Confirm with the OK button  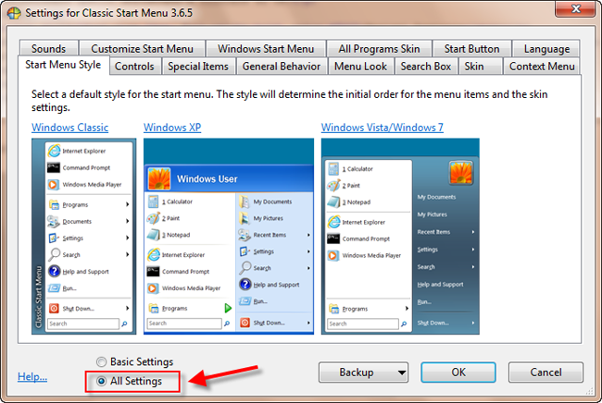click(x=458, y=372)
